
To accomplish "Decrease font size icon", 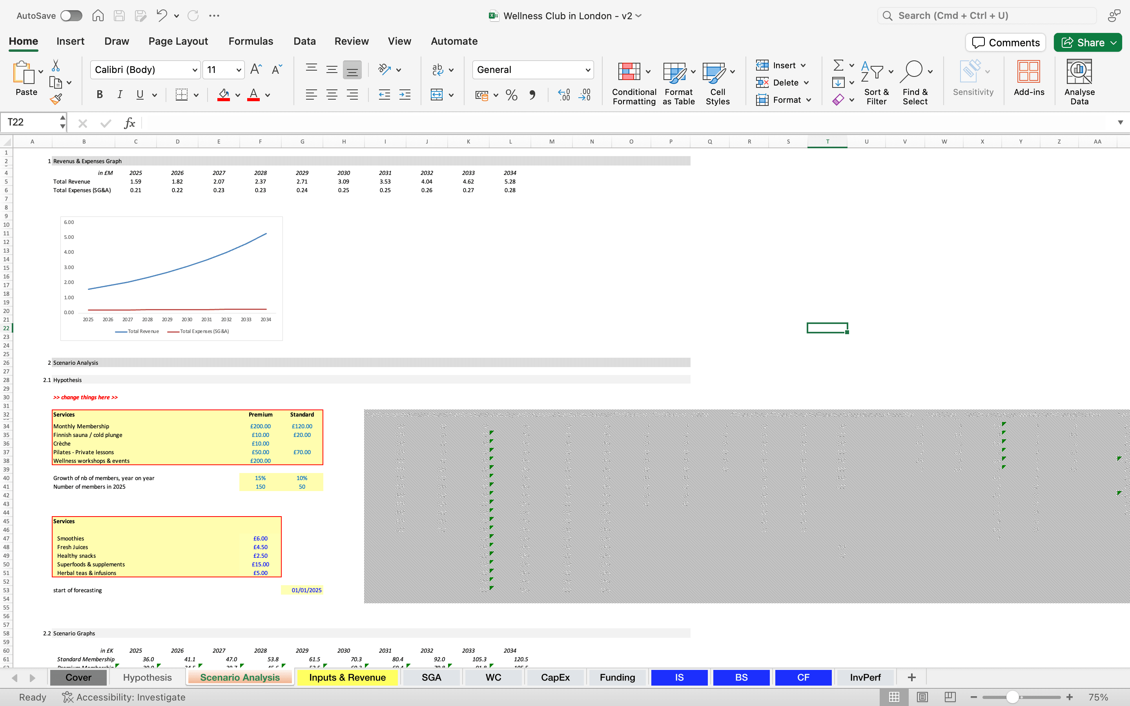I will 277,69.
